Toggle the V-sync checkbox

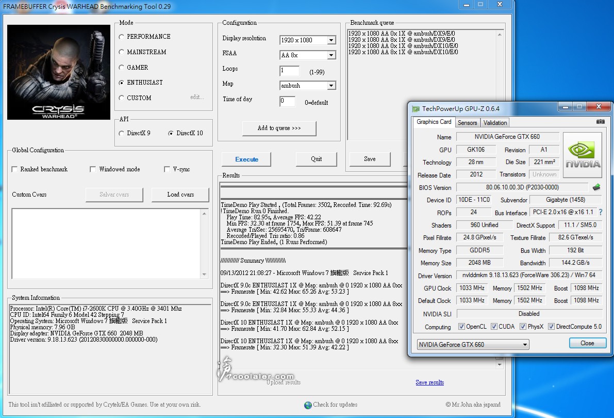pyautogui.click(x=167, y=169)
